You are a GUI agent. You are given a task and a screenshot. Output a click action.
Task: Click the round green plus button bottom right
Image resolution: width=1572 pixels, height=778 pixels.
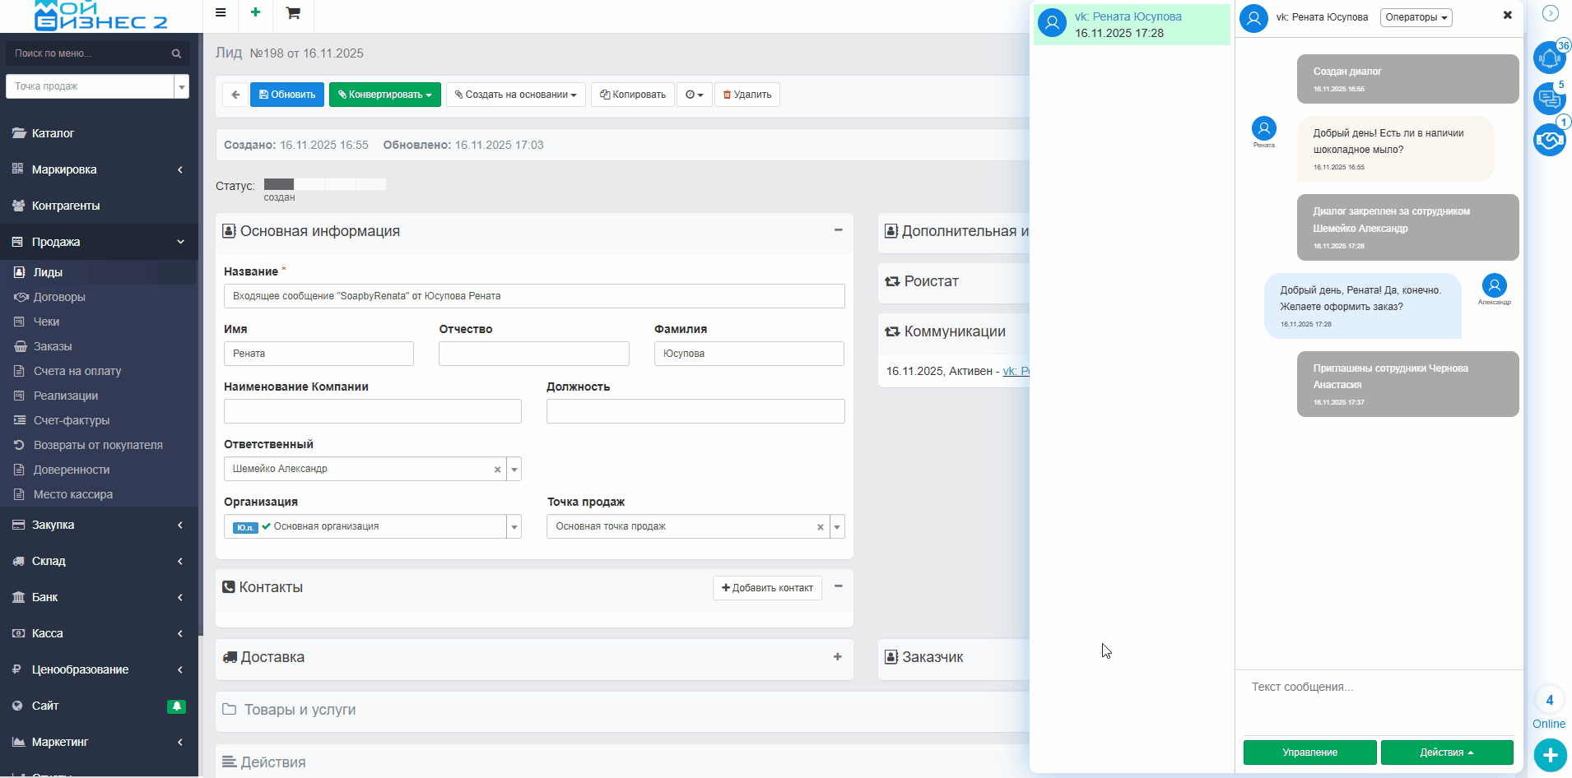[x=1550, y=755]
